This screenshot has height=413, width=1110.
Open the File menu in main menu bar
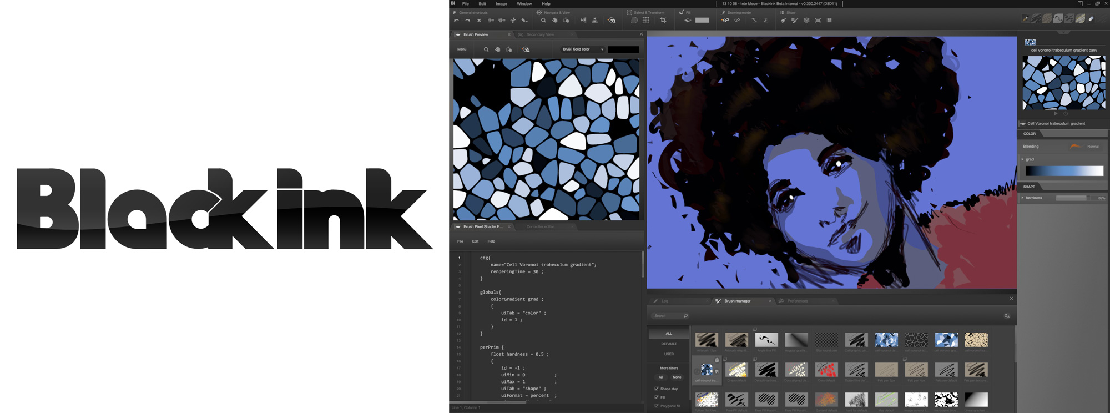[466, 4]
